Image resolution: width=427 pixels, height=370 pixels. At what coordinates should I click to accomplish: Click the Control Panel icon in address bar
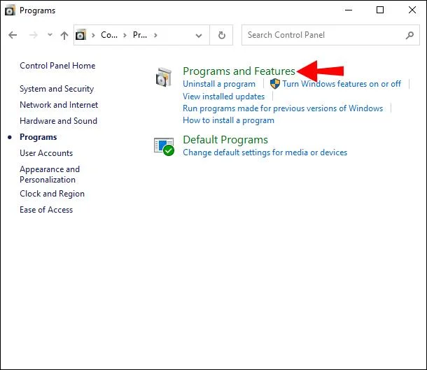80,35
